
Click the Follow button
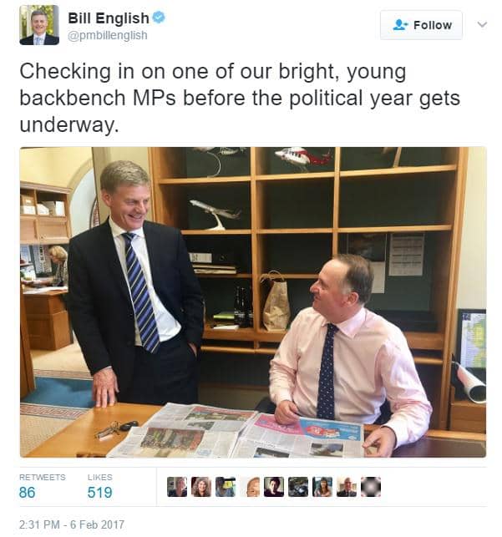pyautogui.click(x=421, y=25)
